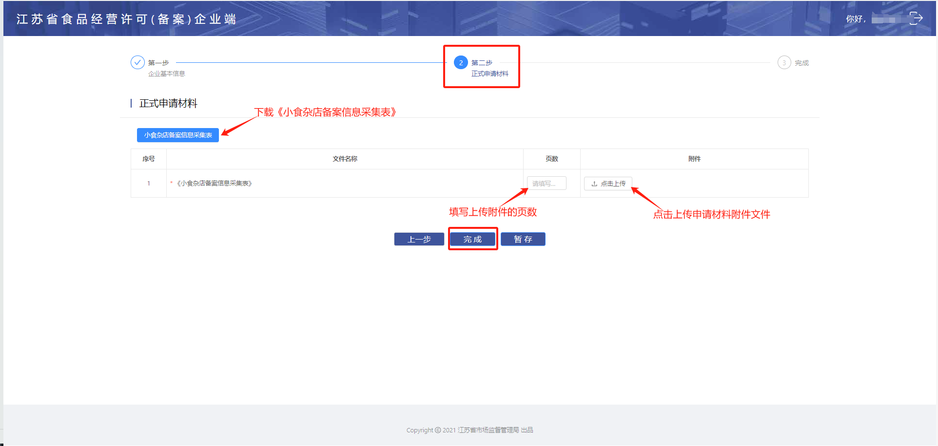Viewport: 938px width, 446px height.
Task: Go back with the 上一步 button
Action: coord(419,239)
